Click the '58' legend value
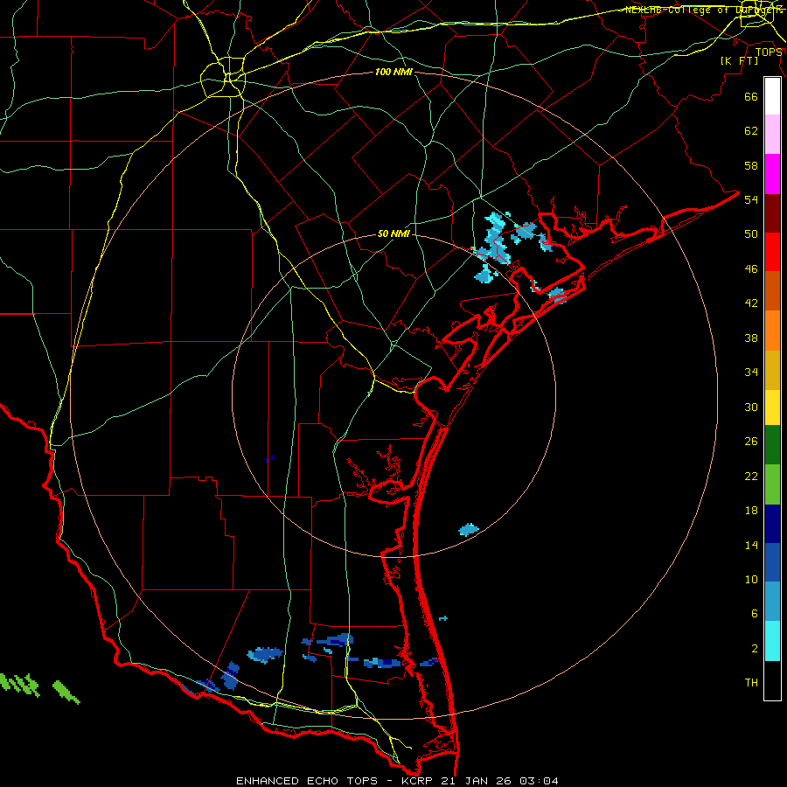 [x=751, y=165]
